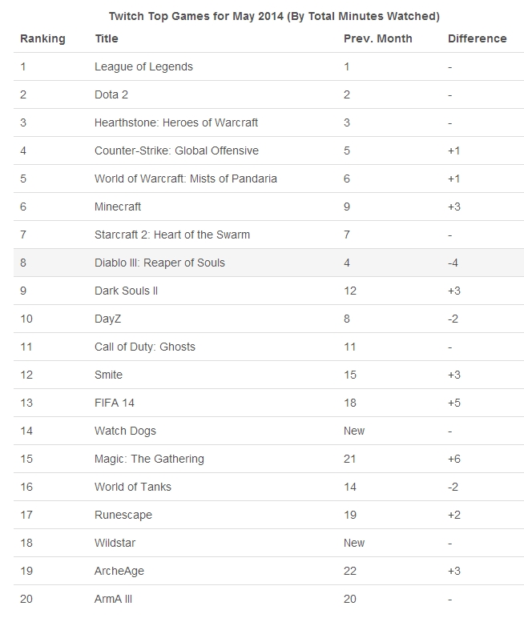Select the Minecraft title

(118, 207)
